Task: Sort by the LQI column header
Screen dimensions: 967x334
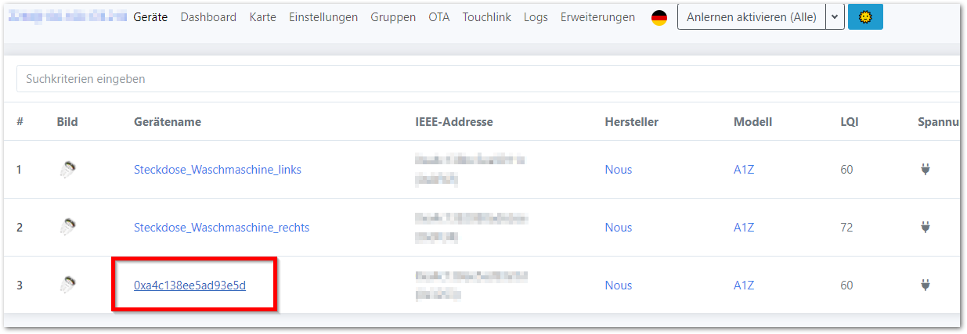Action: pyautogui.click(x=849, y=122)
